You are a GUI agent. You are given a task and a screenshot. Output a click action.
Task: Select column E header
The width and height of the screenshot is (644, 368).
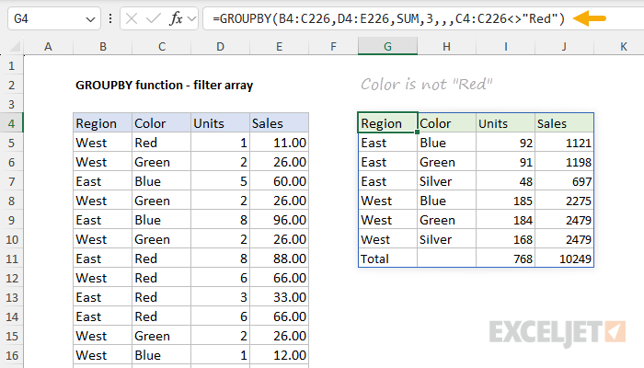click(279, 46)
